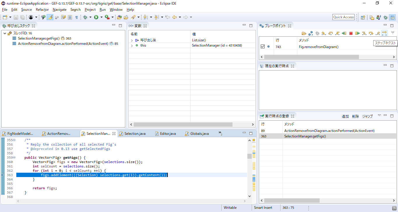The height and width of the screenshot is (212, 398).
Task: Switch to the Debug perspective bug icon
Action: click(385, 17)
